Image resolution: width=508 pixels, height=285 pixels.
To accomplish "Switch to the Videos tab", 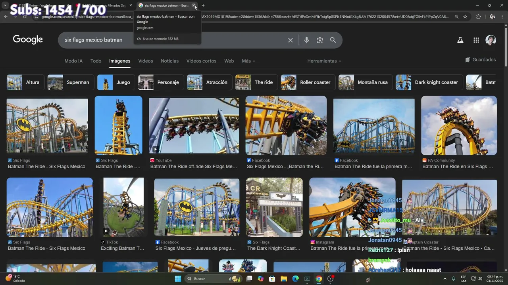I will (x=146, y=61).
